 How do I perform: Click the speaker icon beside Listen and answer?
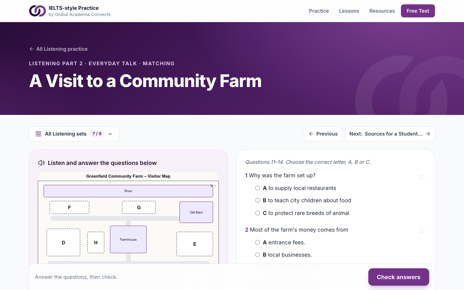41,163
